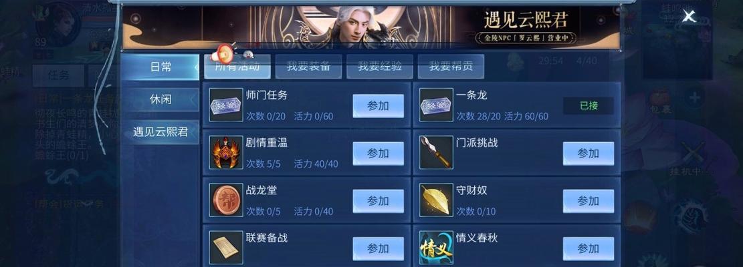
Task: Click the 师门任务 experience brick icon
Action: coord(226,105)
